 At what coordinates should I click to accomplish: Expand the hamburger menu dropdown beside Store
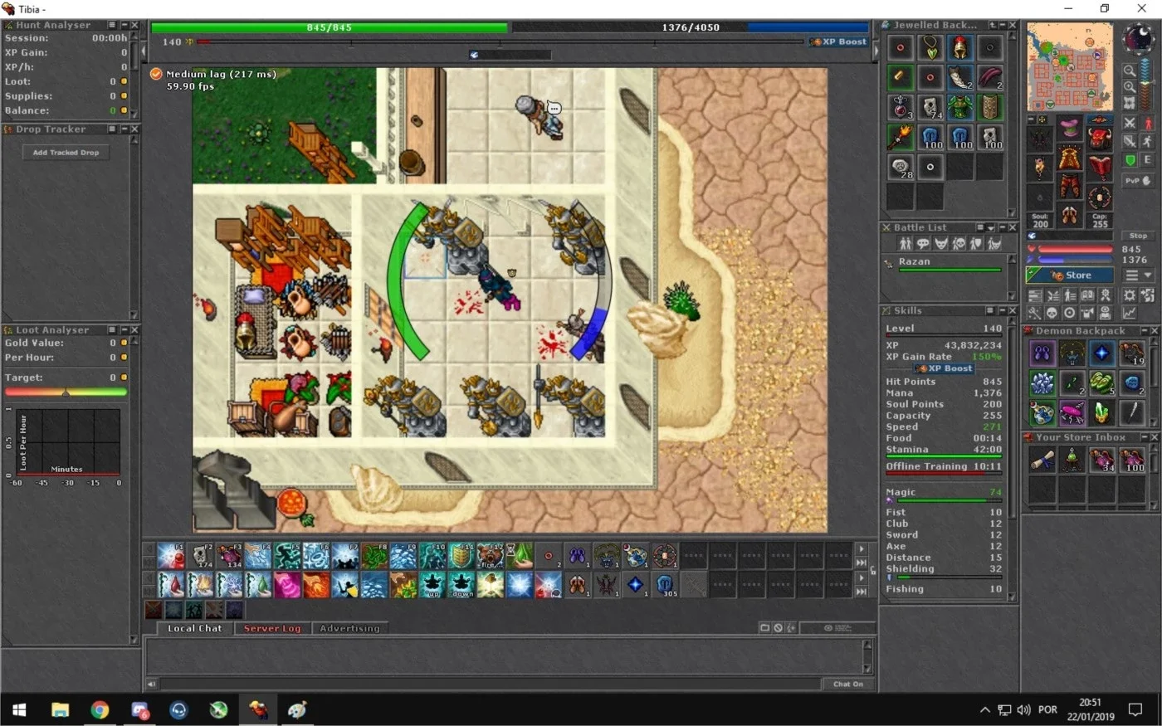coord(1138,275)
